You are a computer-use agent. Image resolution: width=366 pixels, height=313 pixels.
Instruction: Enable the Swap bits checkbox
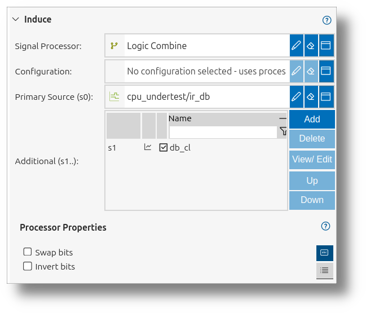(28, 252)
